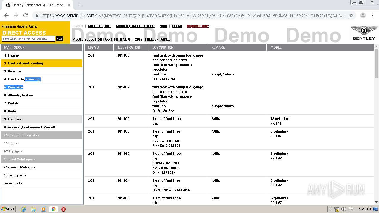Click the browser address bar
The width and height of the screenshot is (379, 213).
pos(193,15)
